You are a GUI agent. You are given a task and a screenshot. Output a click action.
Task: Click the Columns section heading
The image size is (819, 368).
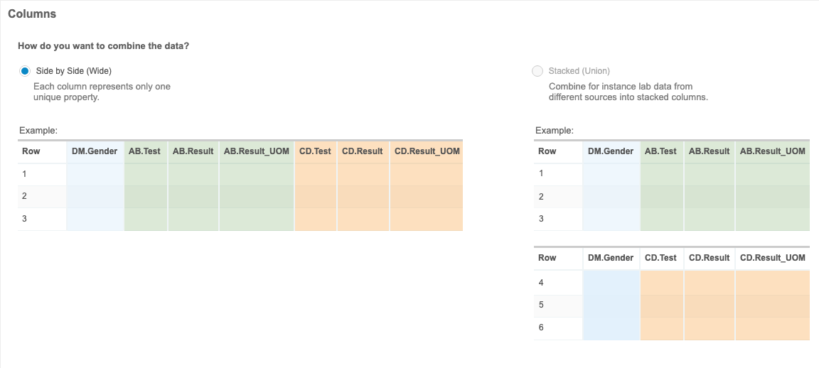click(x=32, y=13)
